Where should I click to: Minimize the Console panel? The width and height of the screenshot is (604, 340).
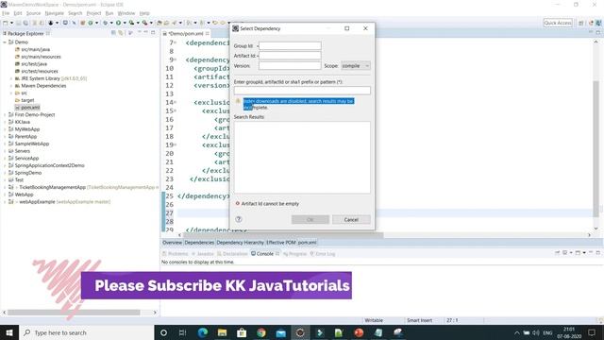click(x=591, y=253)
